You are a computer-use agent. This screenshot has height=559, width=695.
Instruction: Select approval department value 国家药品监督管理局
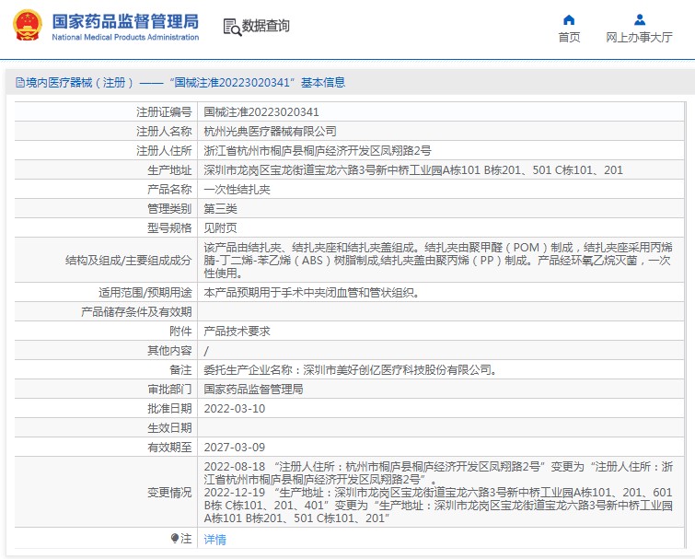253,390
